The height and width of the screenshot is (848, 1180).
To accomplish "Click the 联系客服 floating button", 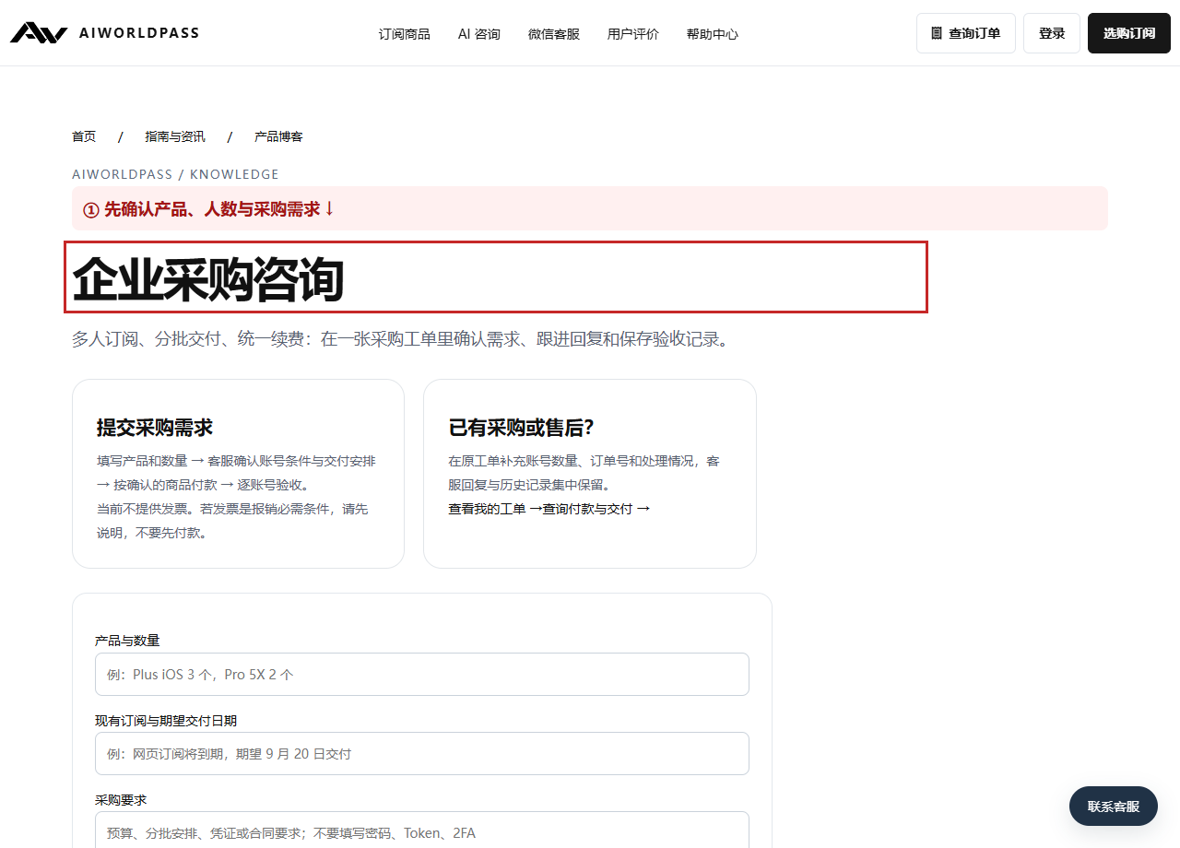I will point(1113,807).
